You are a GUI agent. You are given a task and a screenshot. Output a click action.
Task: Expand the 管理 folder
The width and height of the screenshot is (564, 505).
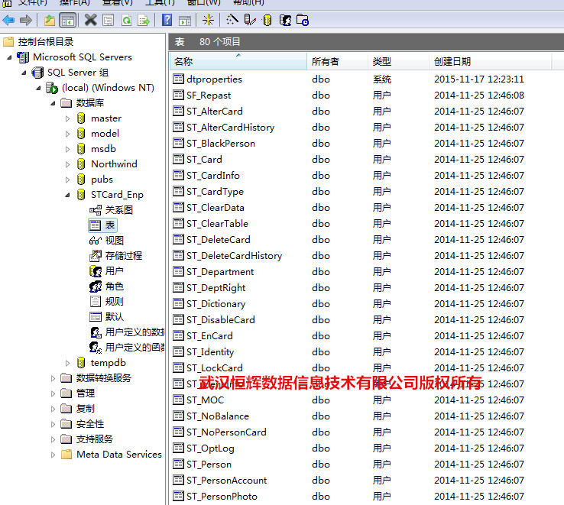pos(53,393)
